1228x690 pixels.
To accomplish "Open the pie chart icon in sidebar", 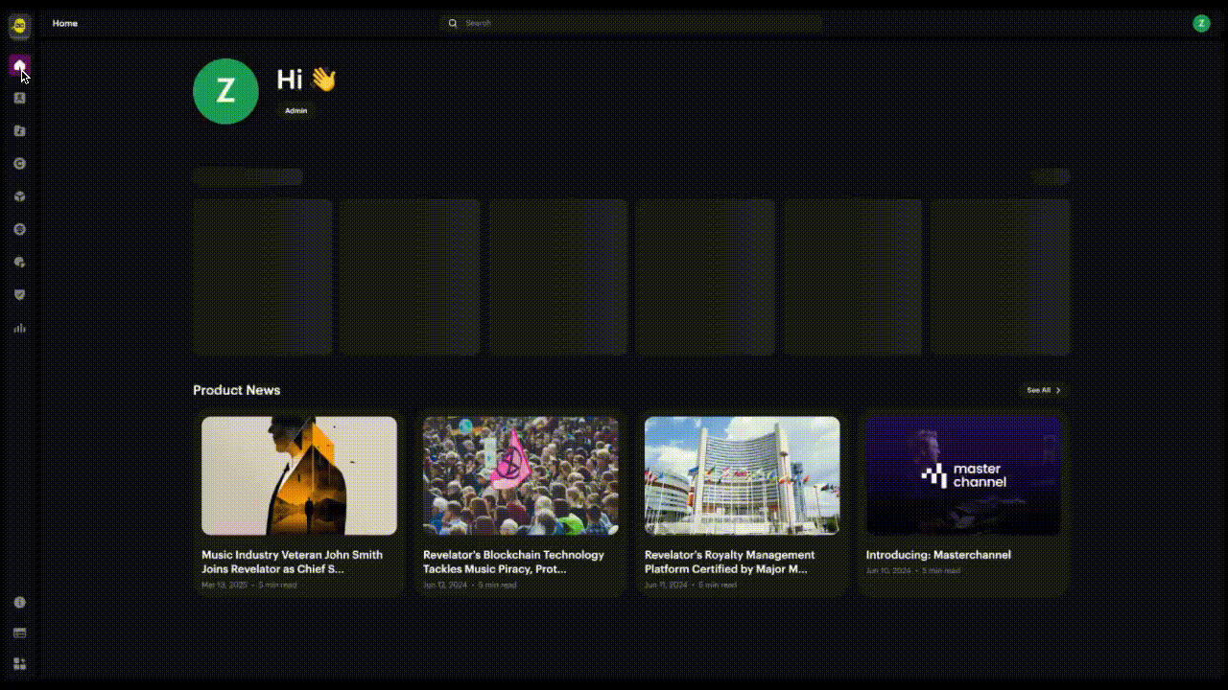I will pyautogui.click(x=19, y=262).
